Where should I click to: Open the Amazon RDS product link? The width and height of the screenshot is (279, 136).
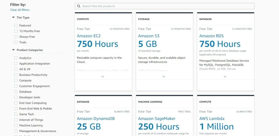pyautogui.click(x=211, y=36)
